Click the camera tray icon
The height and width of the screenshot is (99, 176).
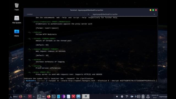tap(132, 97)
